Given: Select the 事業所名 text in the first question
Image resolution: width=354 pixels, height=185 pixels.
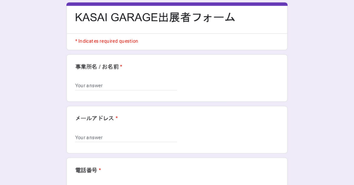Looking at the screenshot, I should pyautogui.click(x=86, y=67).
